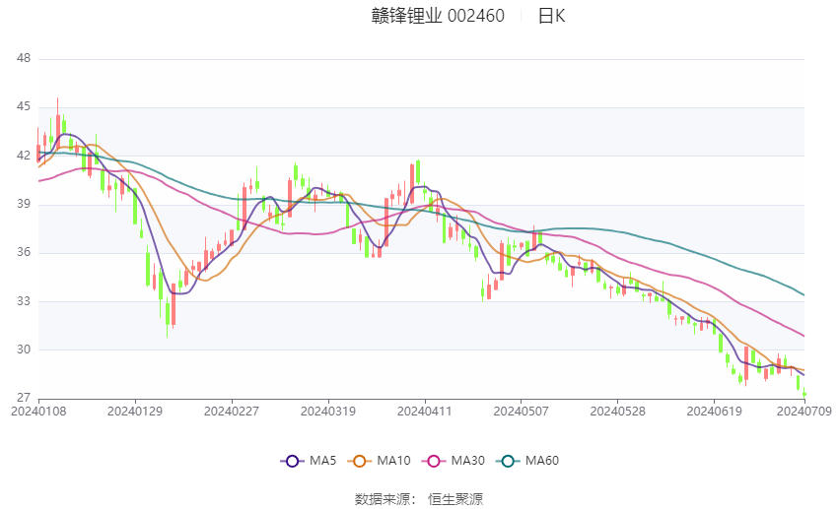838x509 pixels.
Task: Toggle the MA30 legend series
Action: 454,461
